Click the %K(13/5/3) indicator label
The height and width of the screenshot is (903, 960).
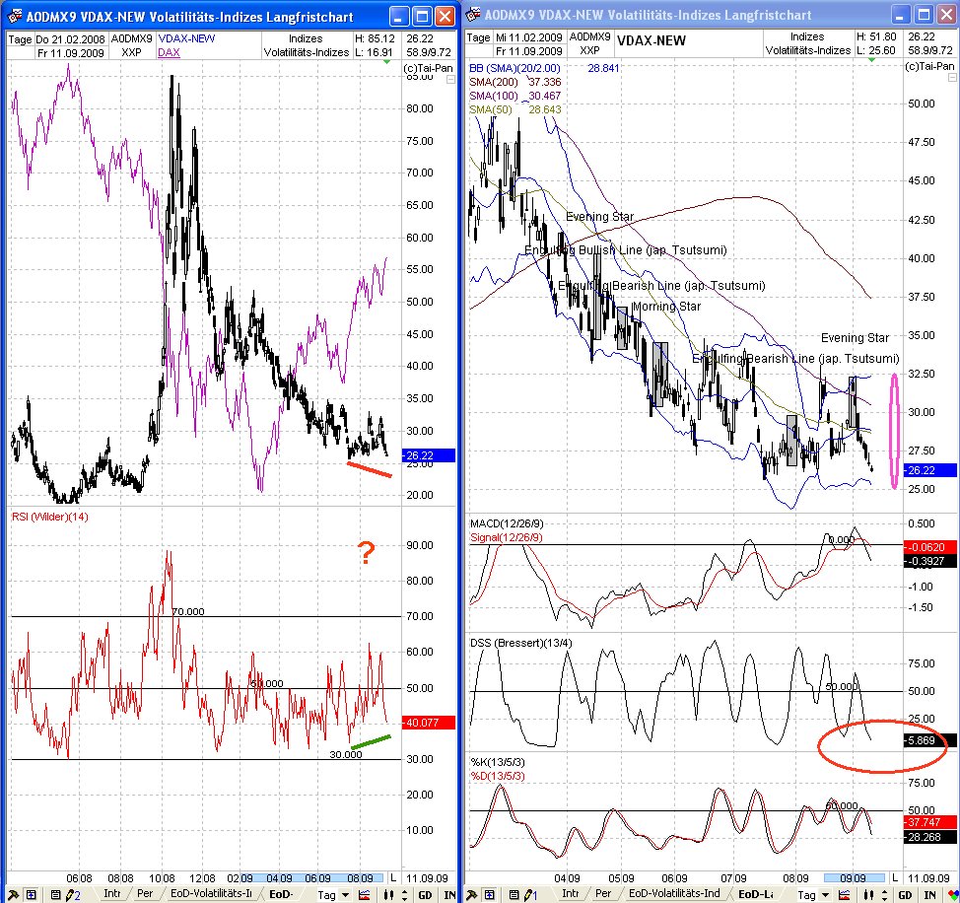point(497,762)
